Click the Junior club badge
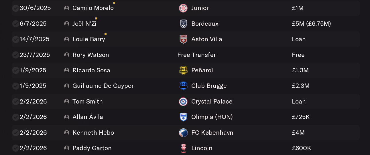The image size is (370, 155). click(x=183, y=8)
